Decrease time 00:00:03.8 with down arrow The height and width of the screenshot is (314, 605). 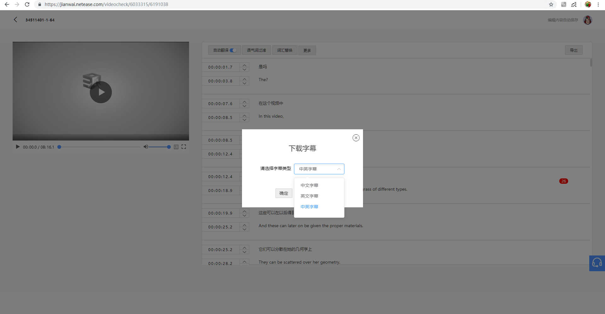245,83
